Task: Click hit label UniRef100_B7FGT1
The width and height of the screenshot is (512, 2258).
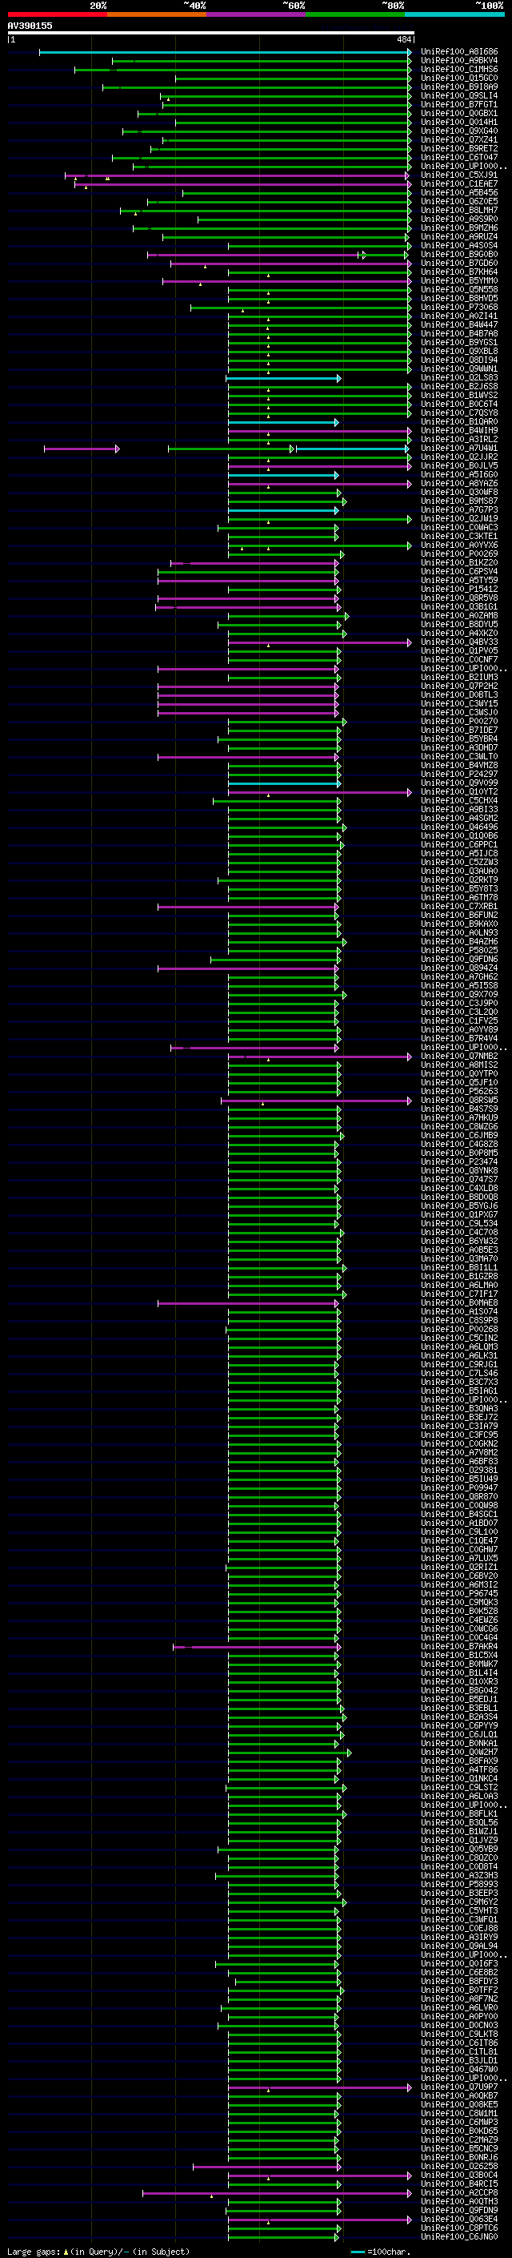Action: coord(459,104)
